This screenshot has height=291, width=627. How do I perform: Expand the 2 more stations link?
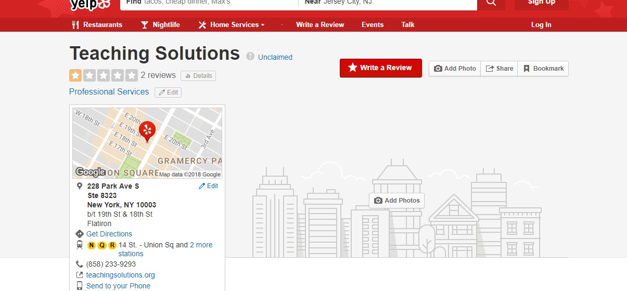pos(201,245)
